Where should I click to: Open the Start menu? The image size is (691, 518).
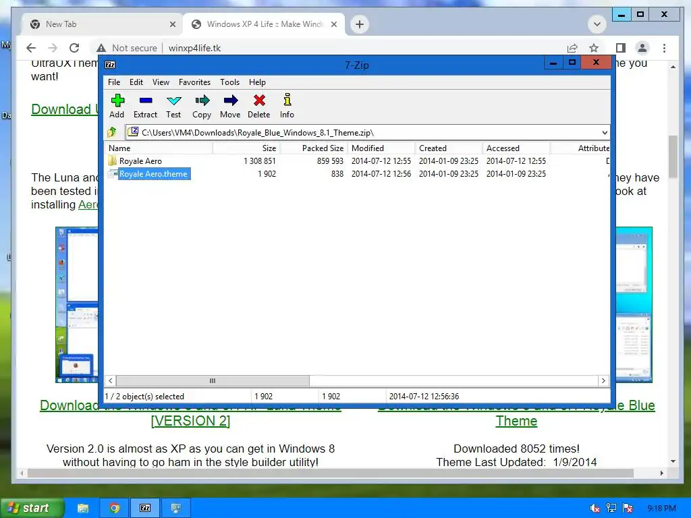32,508
